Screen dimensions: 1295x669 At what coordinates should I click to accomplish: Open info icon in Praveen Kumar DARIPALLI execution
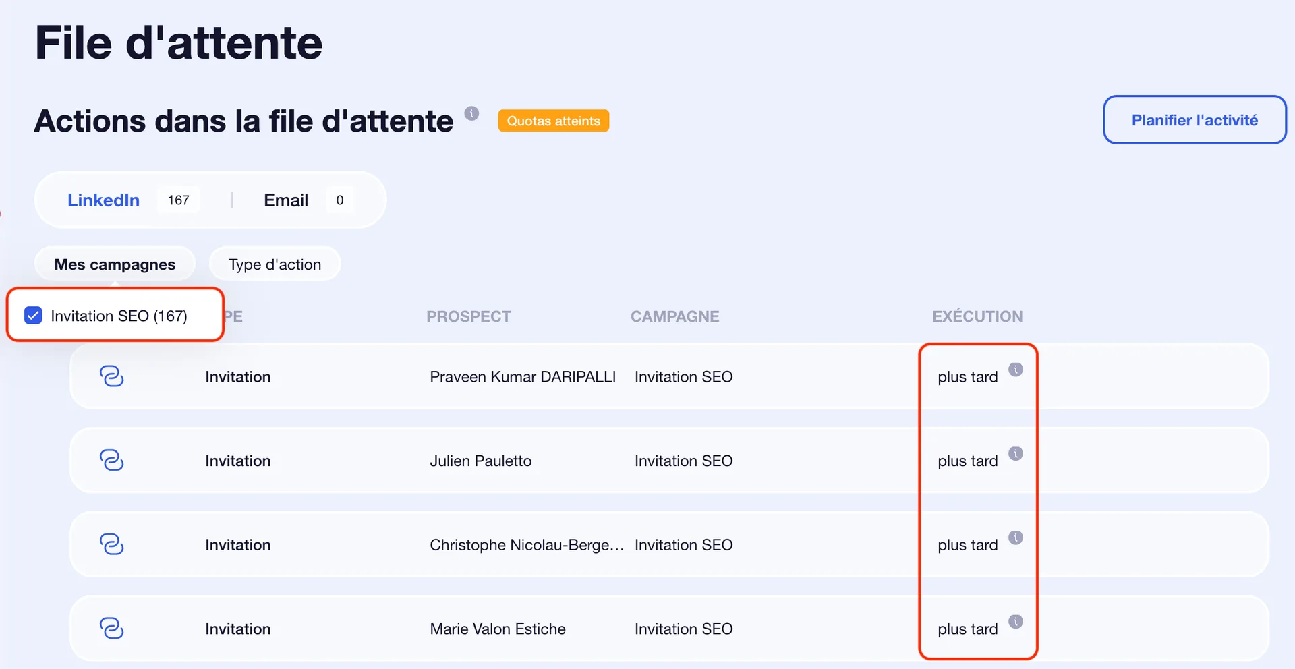(x=1015, y=370)
